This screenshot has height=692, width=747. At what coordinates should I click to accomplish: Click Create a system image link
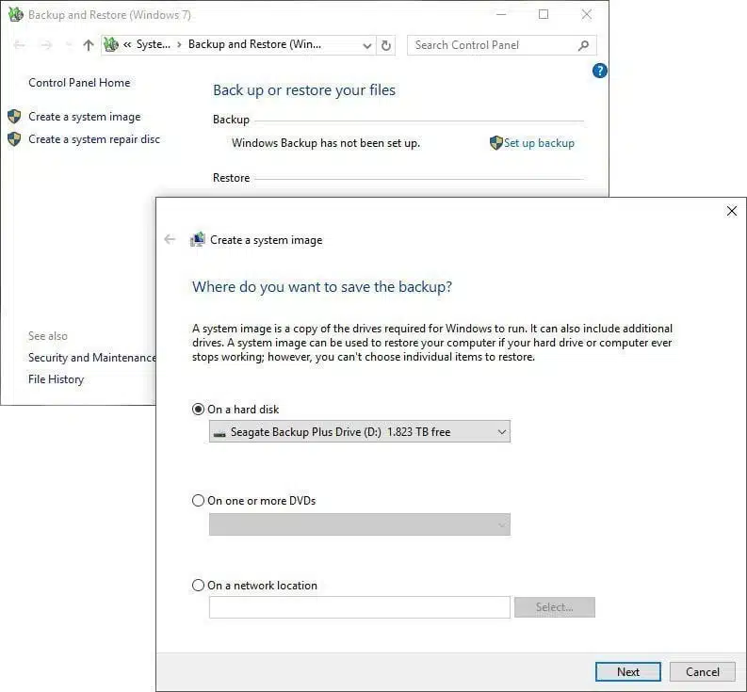[85, 117]
